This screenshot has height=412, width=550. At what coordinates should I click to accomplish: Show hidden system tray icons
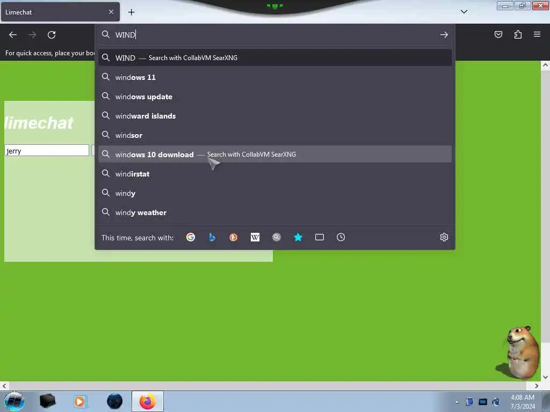[x=457, y=402]
